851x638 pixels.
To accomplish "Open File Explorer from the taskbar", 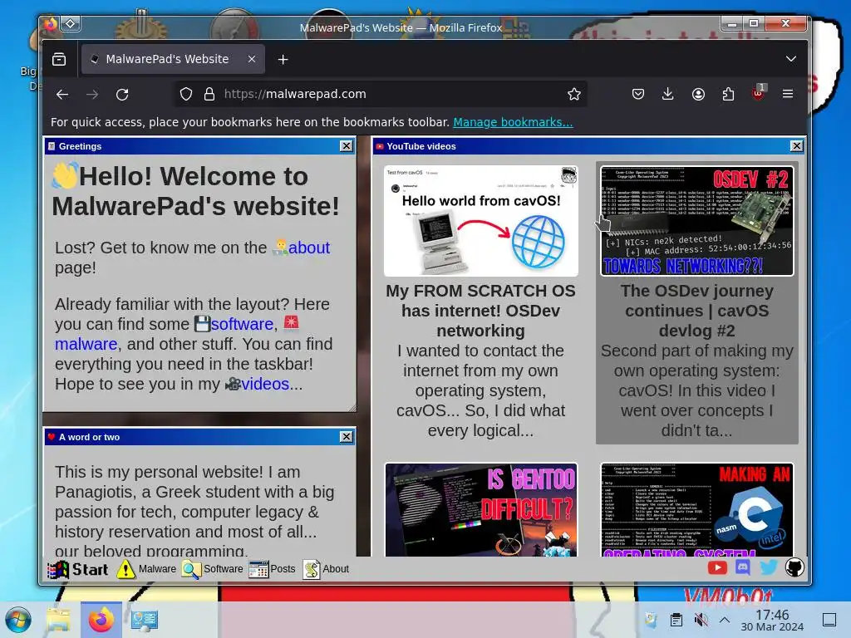I will [x=59, y=620].
